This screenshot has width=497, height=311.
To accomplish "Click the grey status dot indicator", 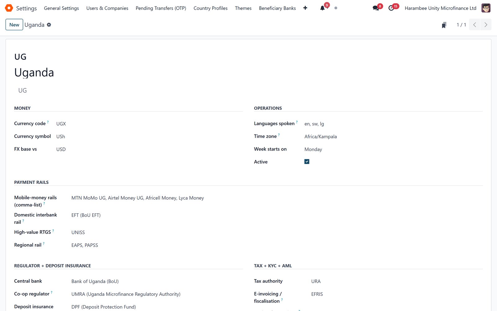I will (336, 8).
